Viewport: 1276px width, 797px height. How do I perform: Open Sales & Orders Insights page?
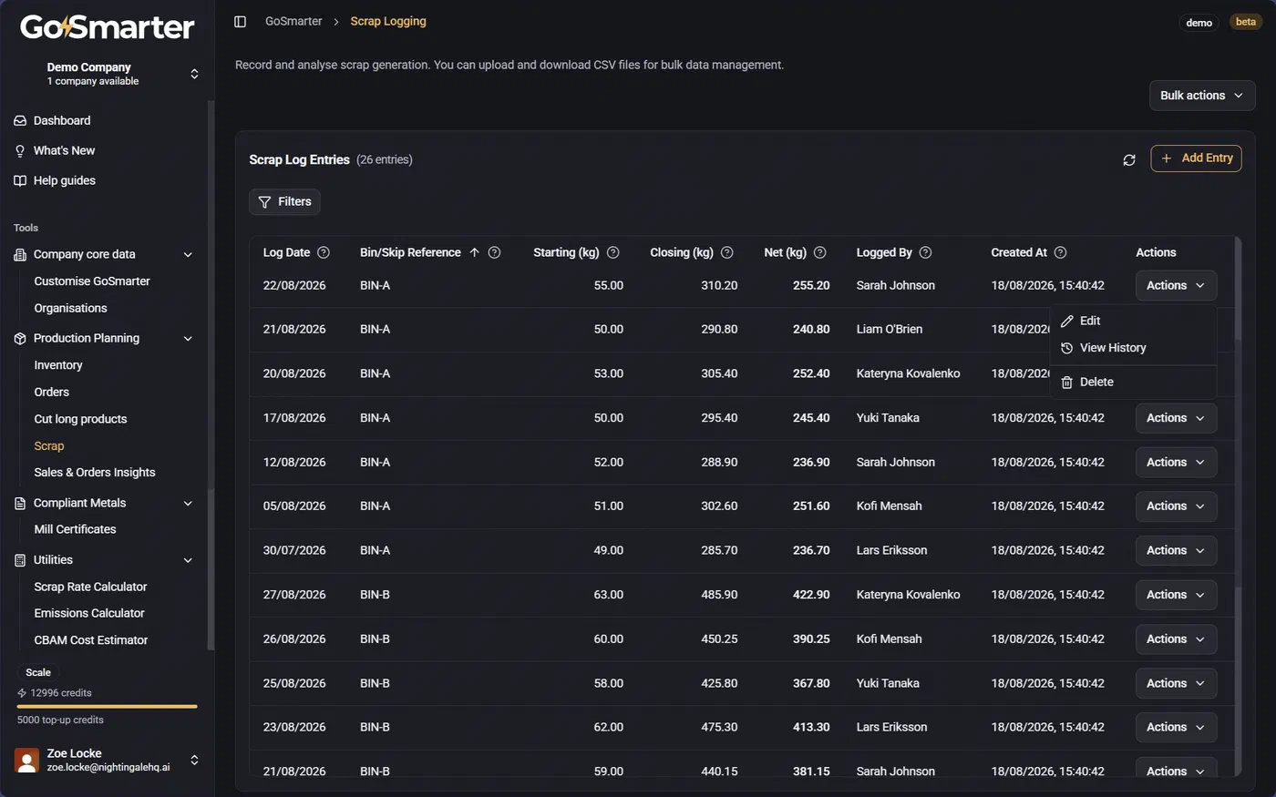click(x=95, y=473)
